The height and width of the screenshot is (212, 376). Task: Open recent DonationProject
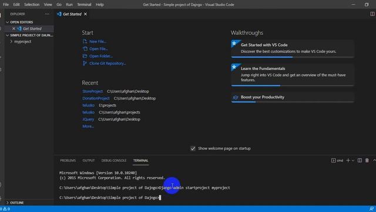coord(96,98)
